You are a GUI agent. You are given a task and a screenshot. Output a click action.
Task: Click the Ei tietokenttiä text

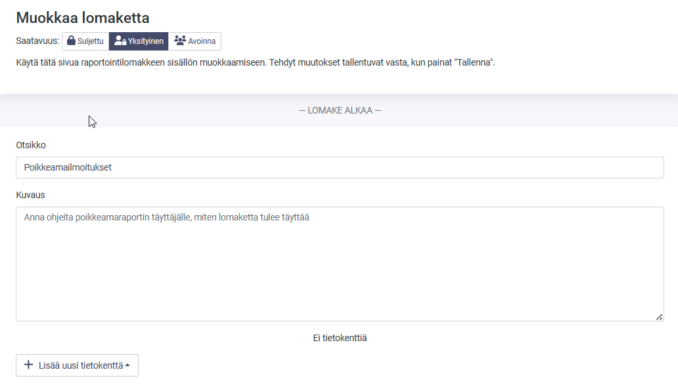point(340,338)
